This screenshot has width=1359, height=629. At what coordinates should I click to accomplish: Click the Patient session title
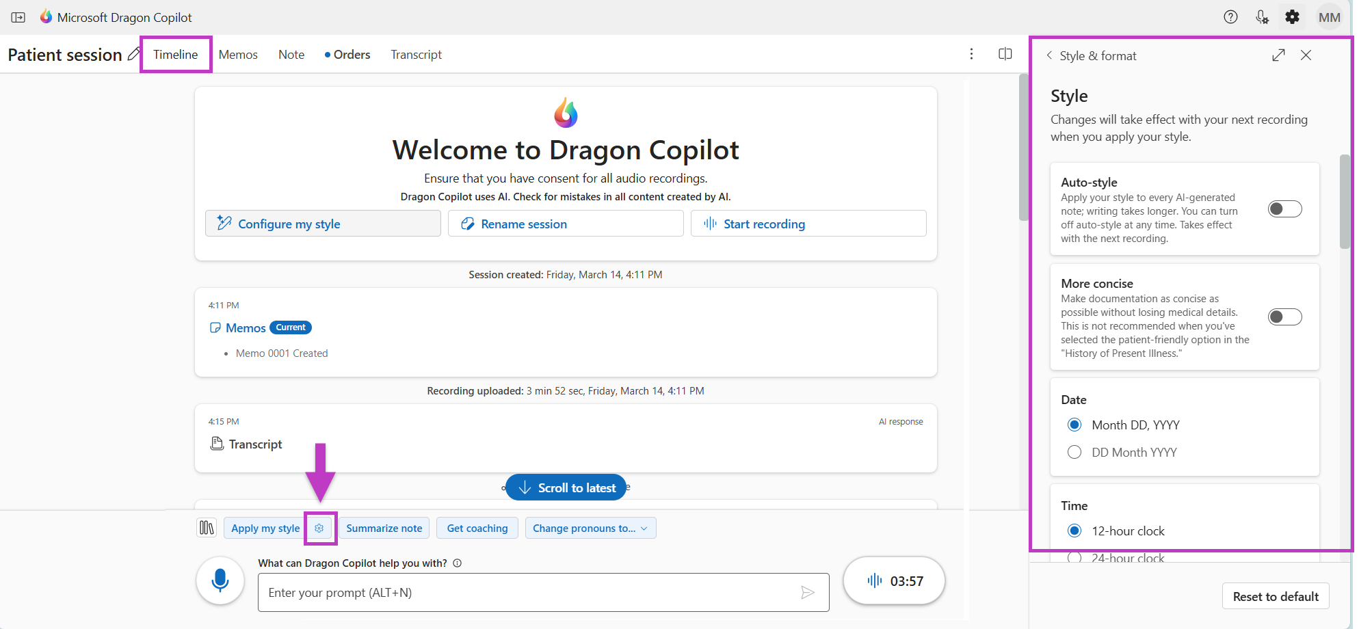point(65,55)
